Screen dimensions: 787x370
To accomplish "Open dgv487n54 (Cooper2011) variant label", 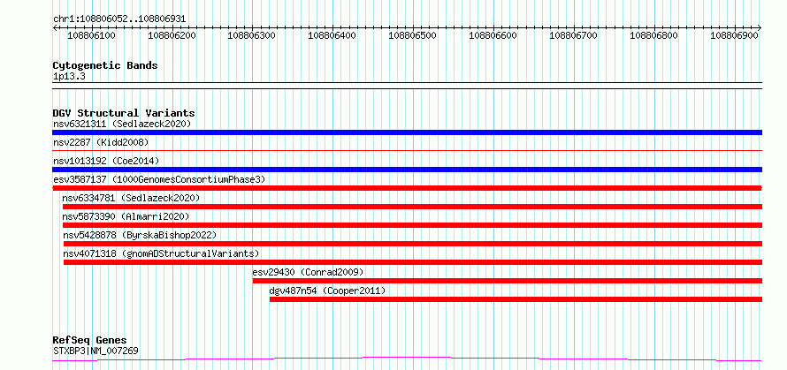I will [x=327, y=291].
